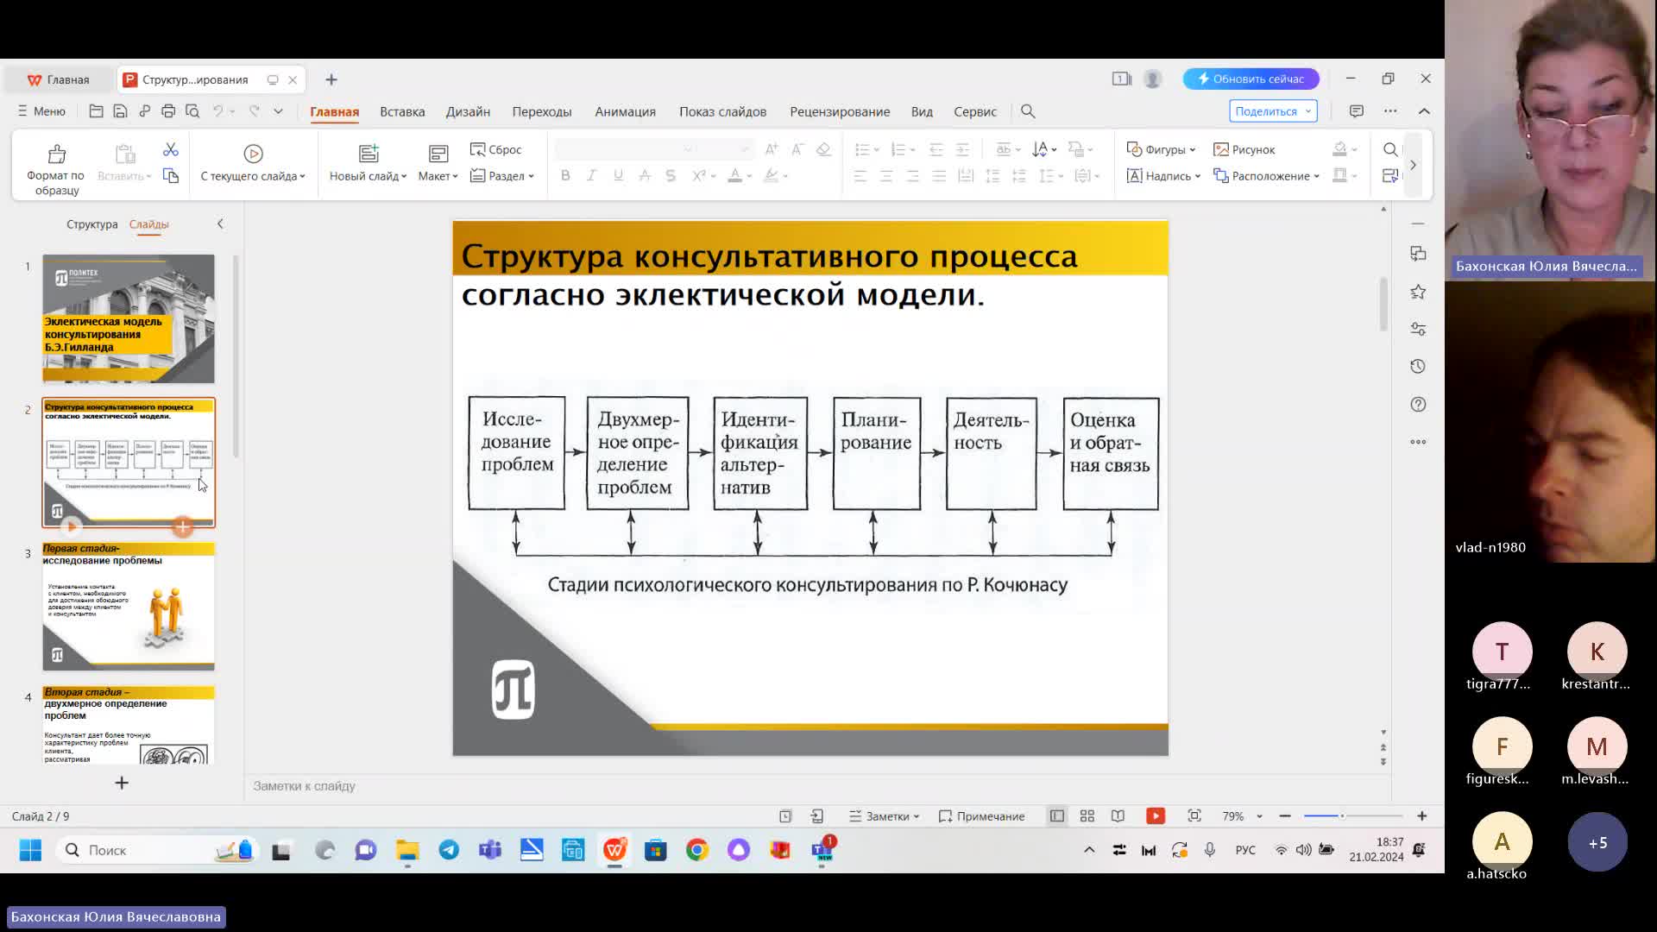Open the Переходы ribbon tab
1657x932 pixels.
coord(542,111)
